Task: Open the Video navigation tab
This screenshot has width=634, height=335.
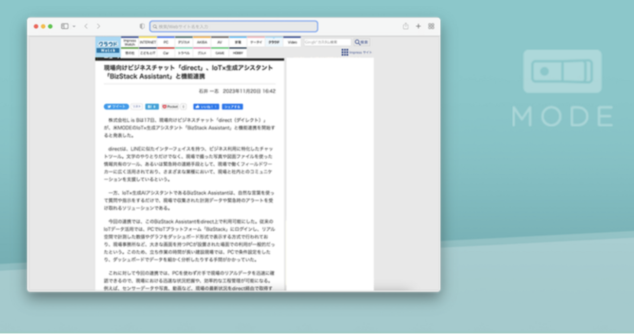Action: pos(292,42)
